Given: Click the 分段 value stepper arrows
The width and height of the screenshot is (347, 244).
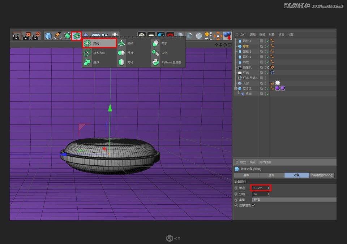Looking at the screenshot, I should [267, 194].
